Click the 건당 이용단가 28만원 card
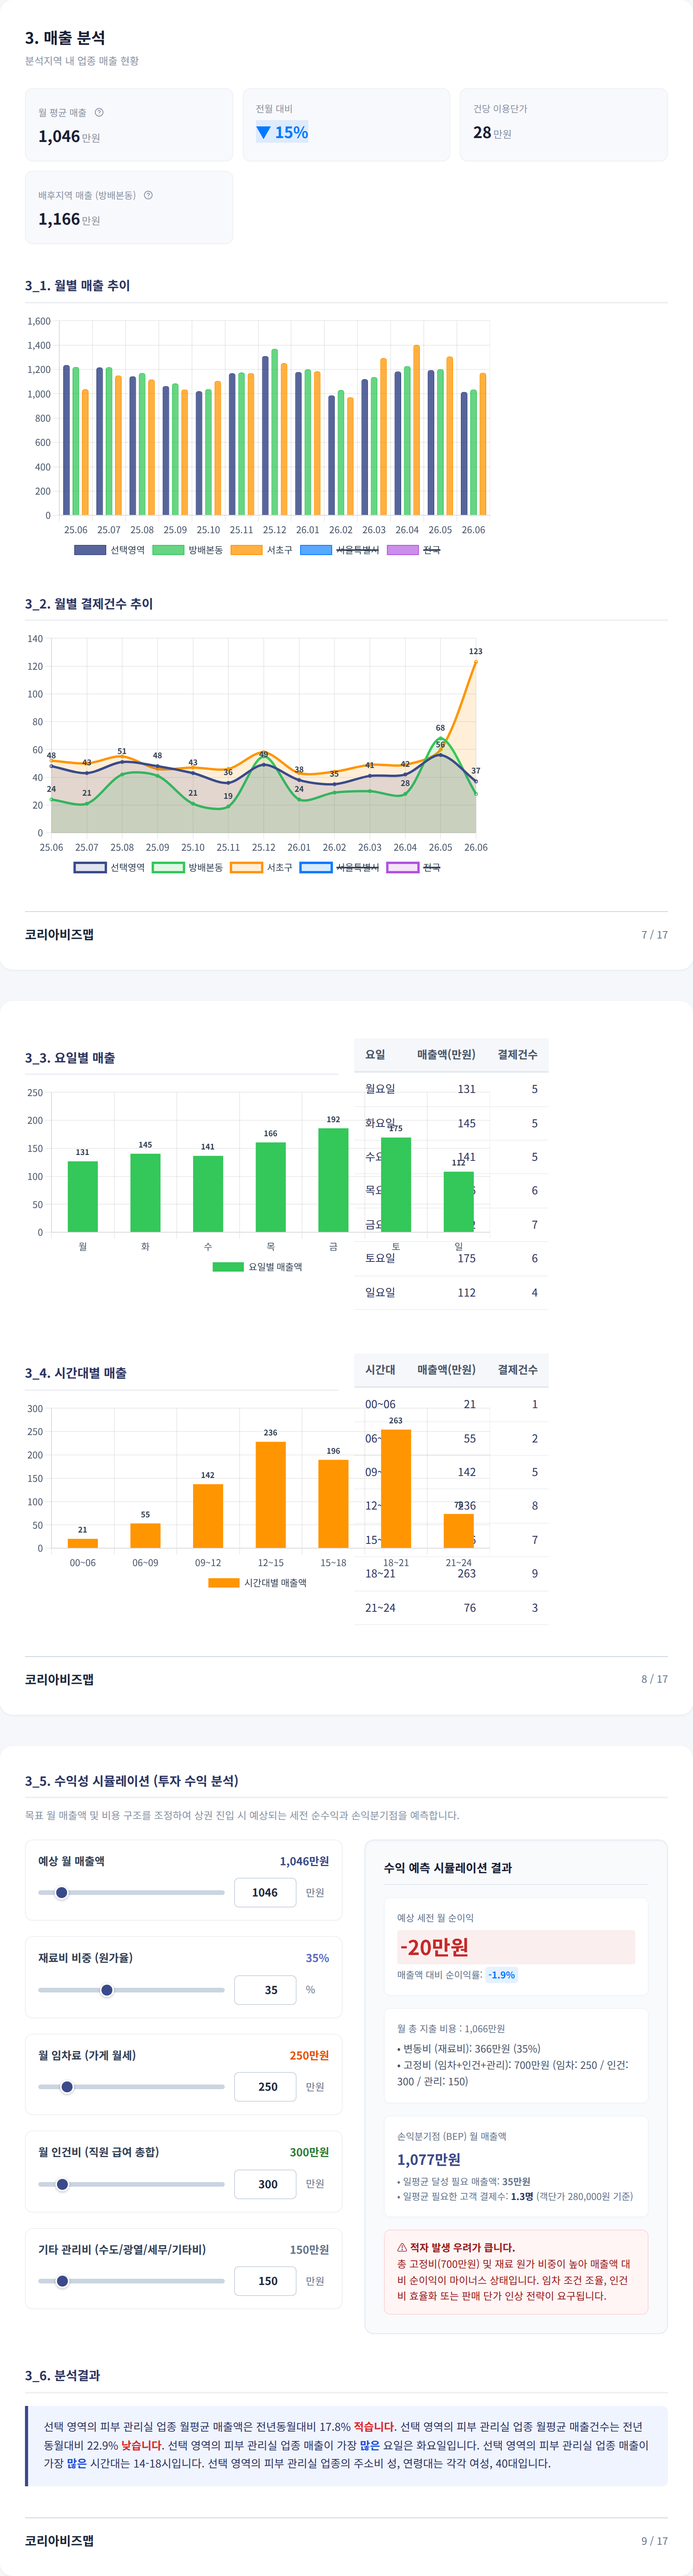The height and width of the screenshot is (2576, 693). coord(564,125)
